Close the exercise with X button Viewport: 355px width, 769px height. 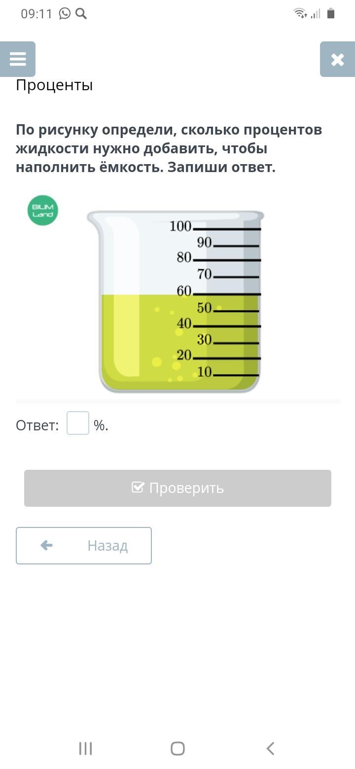(337, 59)
